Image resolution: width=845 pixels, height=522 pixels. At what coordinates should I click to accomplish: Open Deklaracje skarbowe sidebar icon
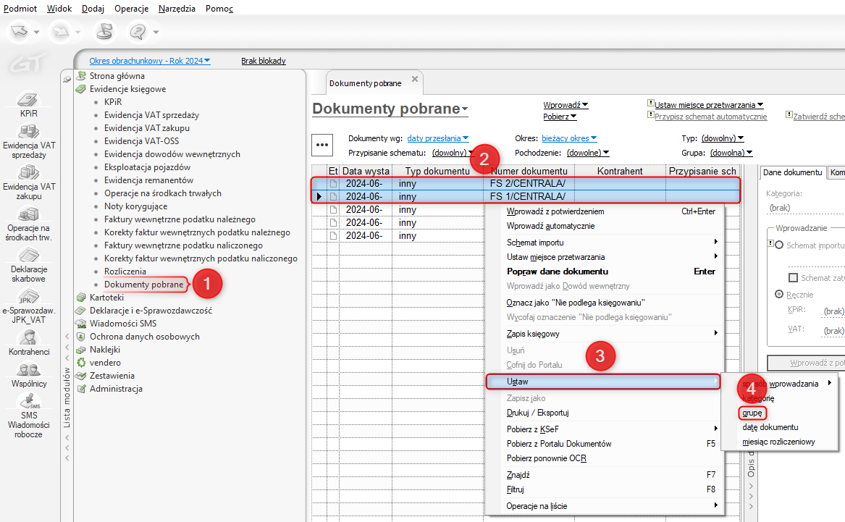coord(28,256)
